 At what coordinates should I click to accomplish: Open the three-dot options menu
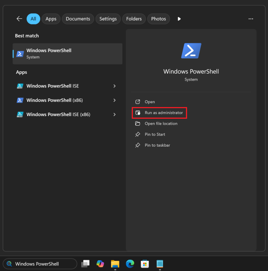pos(251,19)
